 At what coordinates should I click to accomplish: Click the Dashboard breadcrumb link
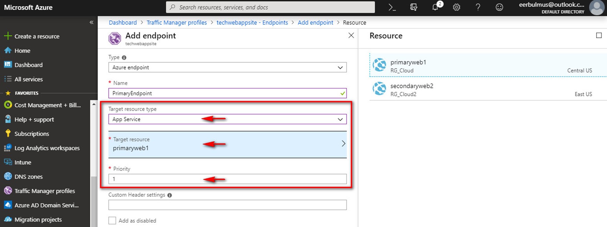(x=123, y=23)
